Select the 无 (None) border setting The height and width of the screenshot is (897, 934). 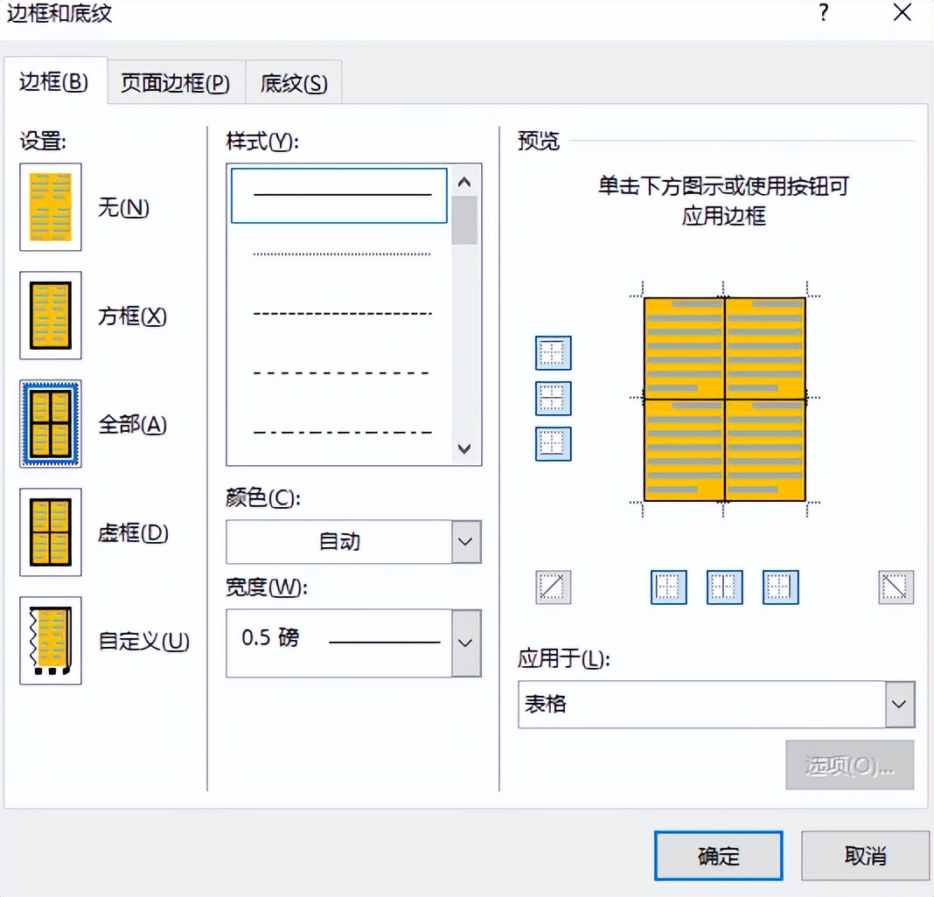[x=50, y=207]
